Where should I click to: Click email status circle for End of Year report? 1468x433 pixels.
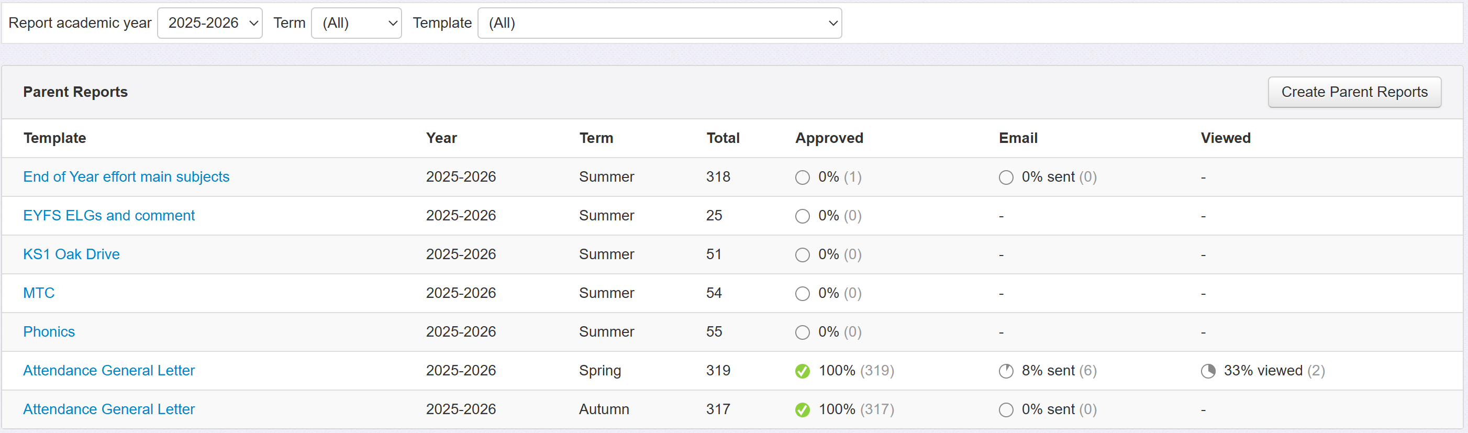[1006, 178]
